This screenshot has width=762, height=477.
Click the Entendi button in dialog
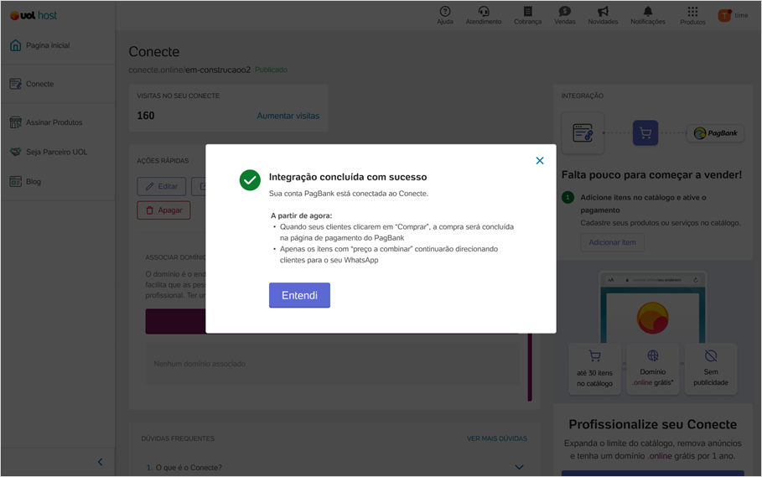(299, 295)
